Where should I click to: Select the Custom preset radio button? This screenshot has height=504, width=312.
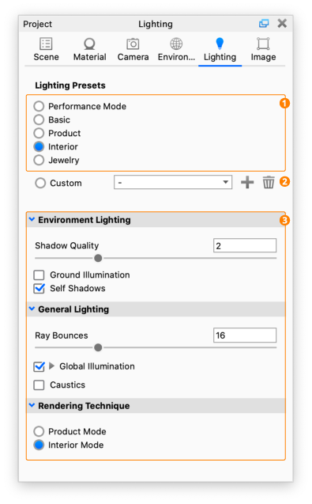tap(40, 183)
